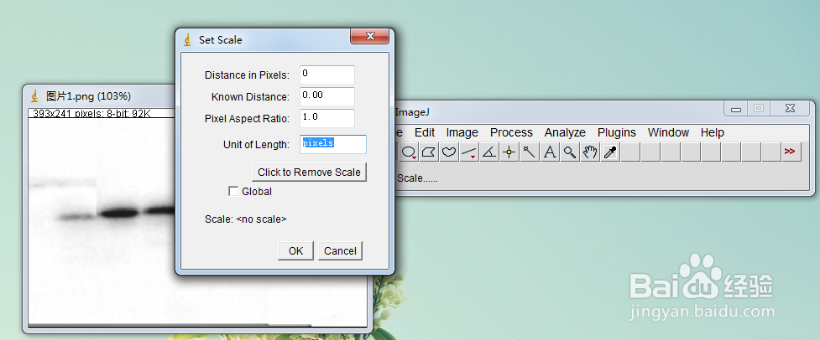Select the Hand scrolling tool
The image size is (820, 340).
coord(590,152)
